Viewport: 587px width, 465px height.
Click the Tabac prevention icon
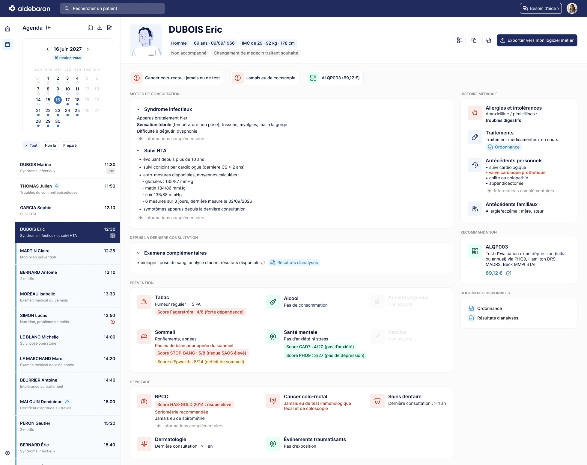144,302
